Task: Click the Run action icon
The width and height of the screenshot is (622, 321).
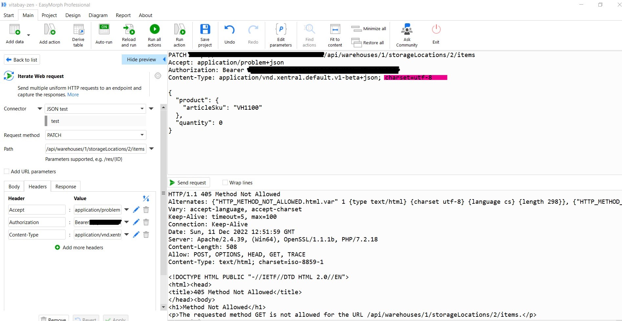Action: pyautogui.click(x=180, y=29)
